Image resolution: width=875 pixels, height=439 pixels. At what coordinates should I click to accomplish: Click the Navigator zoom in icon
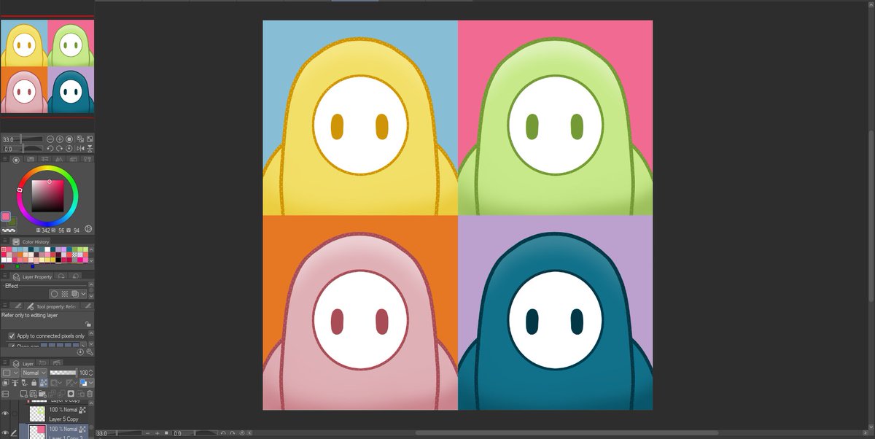pos(60,139)
